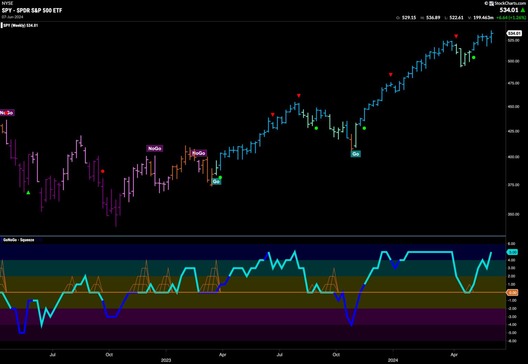Click the 534.01 price tag on the price axis
The width and height of the screenshot is (528, 364).
click(514, 33)
